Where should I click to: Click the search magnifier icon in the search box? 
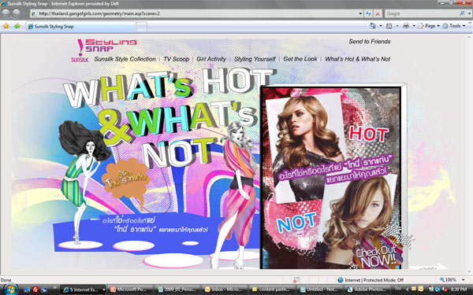(x=461, y=13)
